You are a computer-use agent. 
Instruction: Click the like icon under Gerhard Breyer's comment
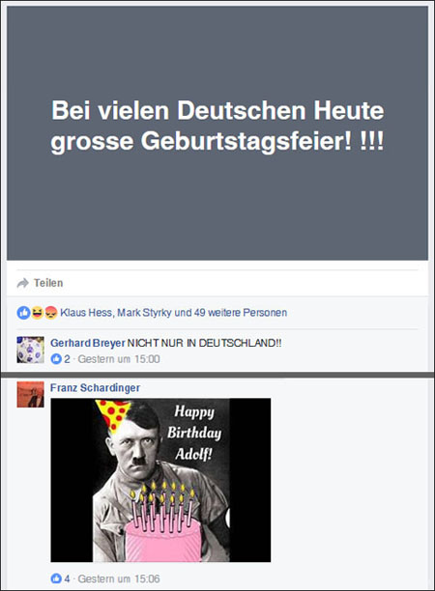(x=56, y=359)
